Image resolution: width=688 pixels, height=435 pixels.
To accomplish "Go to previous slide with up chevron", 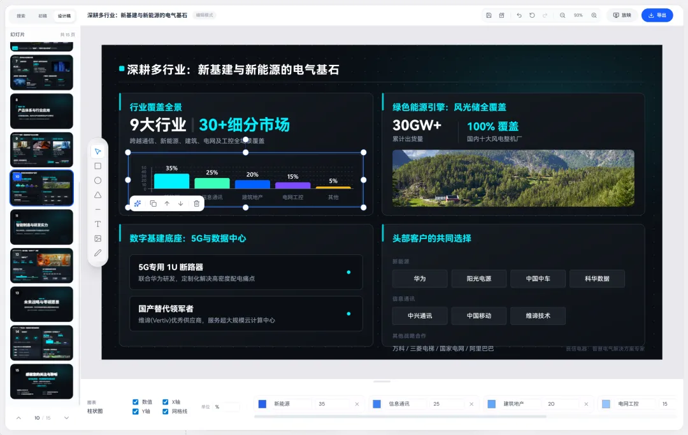I will pyautogui.click(x=19, y=418).
